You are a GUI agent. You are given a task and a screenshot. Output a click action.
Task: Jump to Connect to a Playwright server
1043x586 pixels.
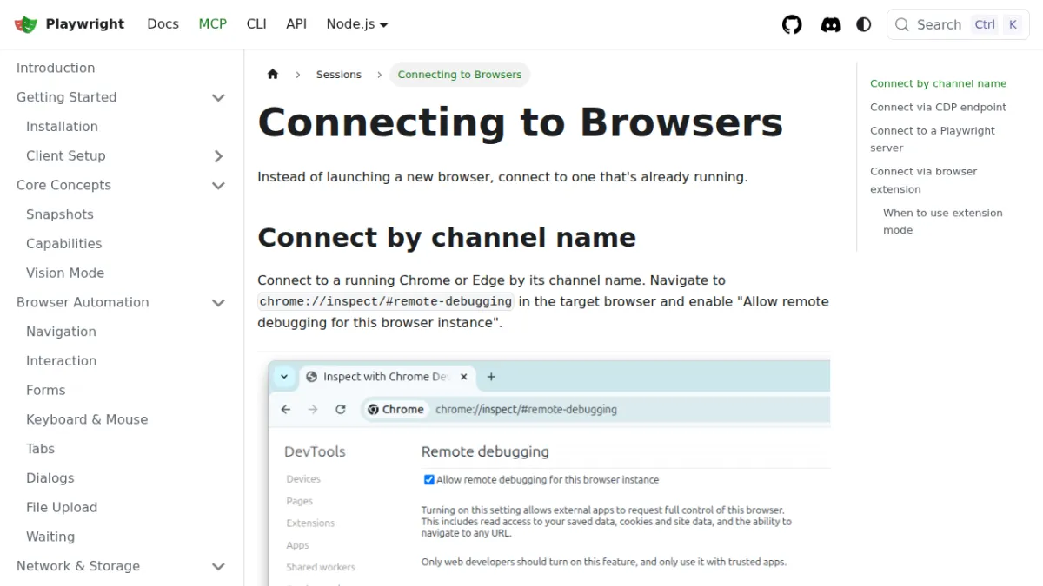[x=933, y=139]
